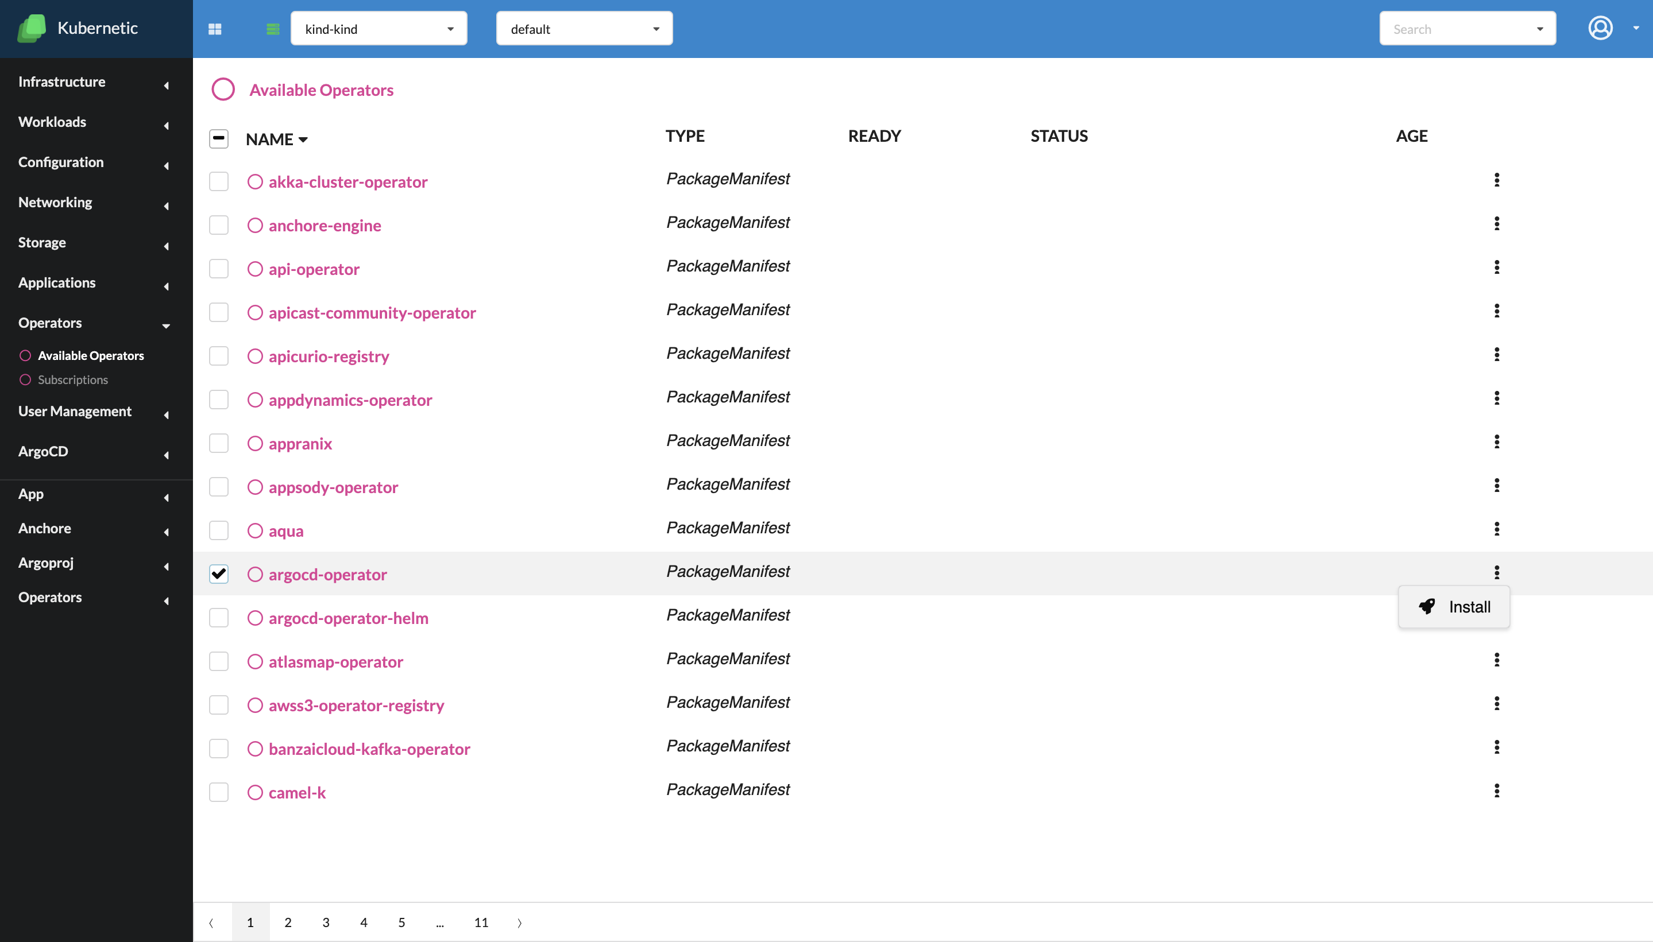Image resolution: width=1653 pixels, height=942 pixels.
Task: Select Install from the context menu
Action: click(x=1454, y=607)
